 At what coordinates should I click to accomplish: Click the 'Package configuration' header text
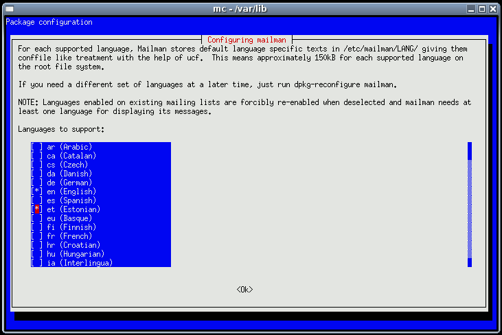[49, 22]
